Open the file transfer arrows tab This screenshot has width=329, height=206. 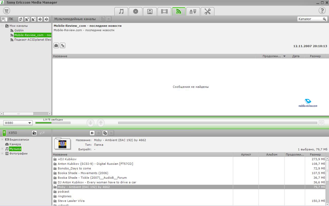(193, 12)
